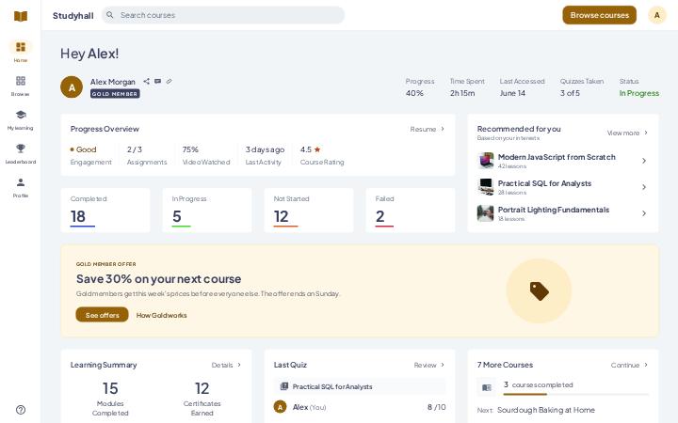678x423 pixels.
Task: Click the link icon beside Alex Morgan
Action: [x=169, y=81]
